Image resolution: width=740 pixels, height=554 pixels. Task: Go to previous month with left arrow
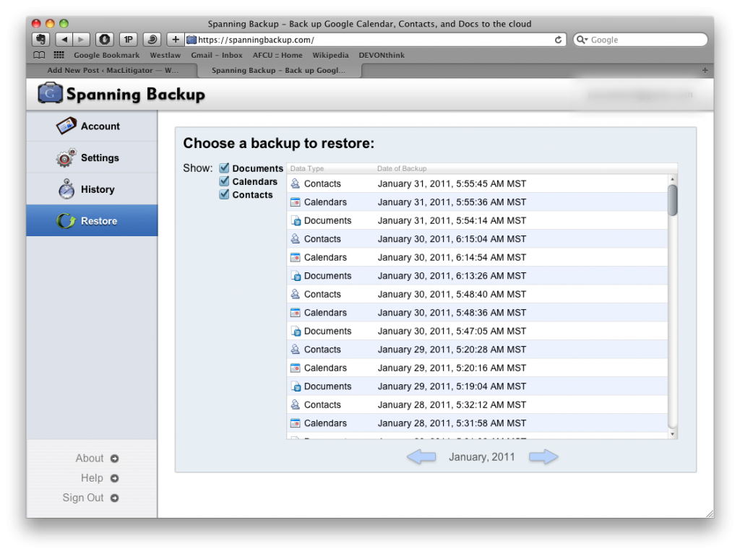pyautogui.click(x=421, y=456)
